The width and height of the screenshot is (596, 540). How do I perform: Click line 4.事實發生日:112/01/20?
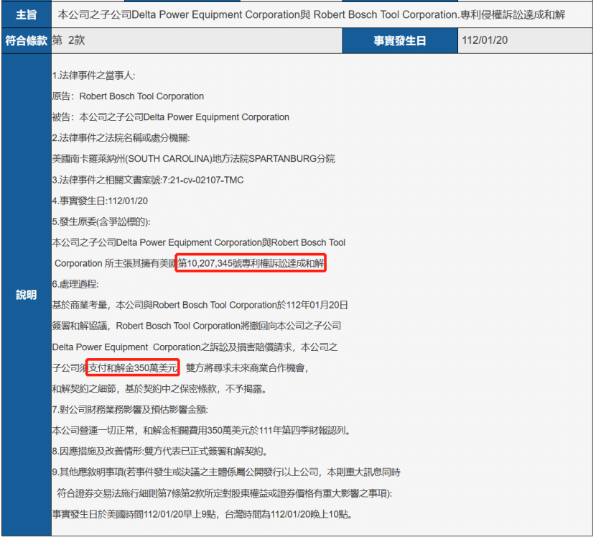click(x=100, y=201)
